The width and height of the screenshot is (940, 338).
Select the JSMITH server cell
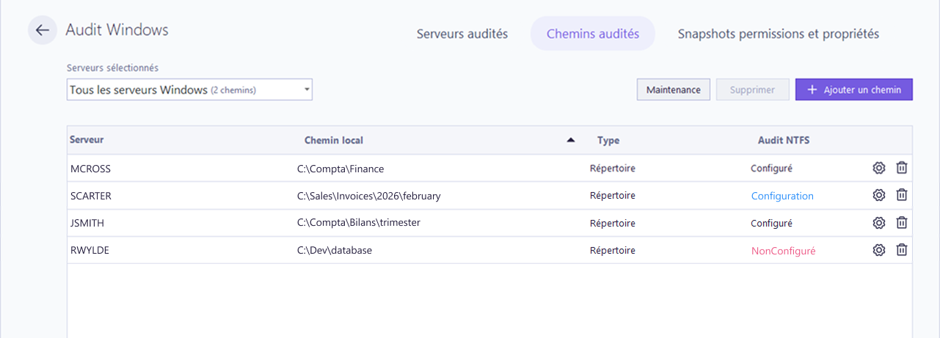pyautogui.click(x=87, y=223)
